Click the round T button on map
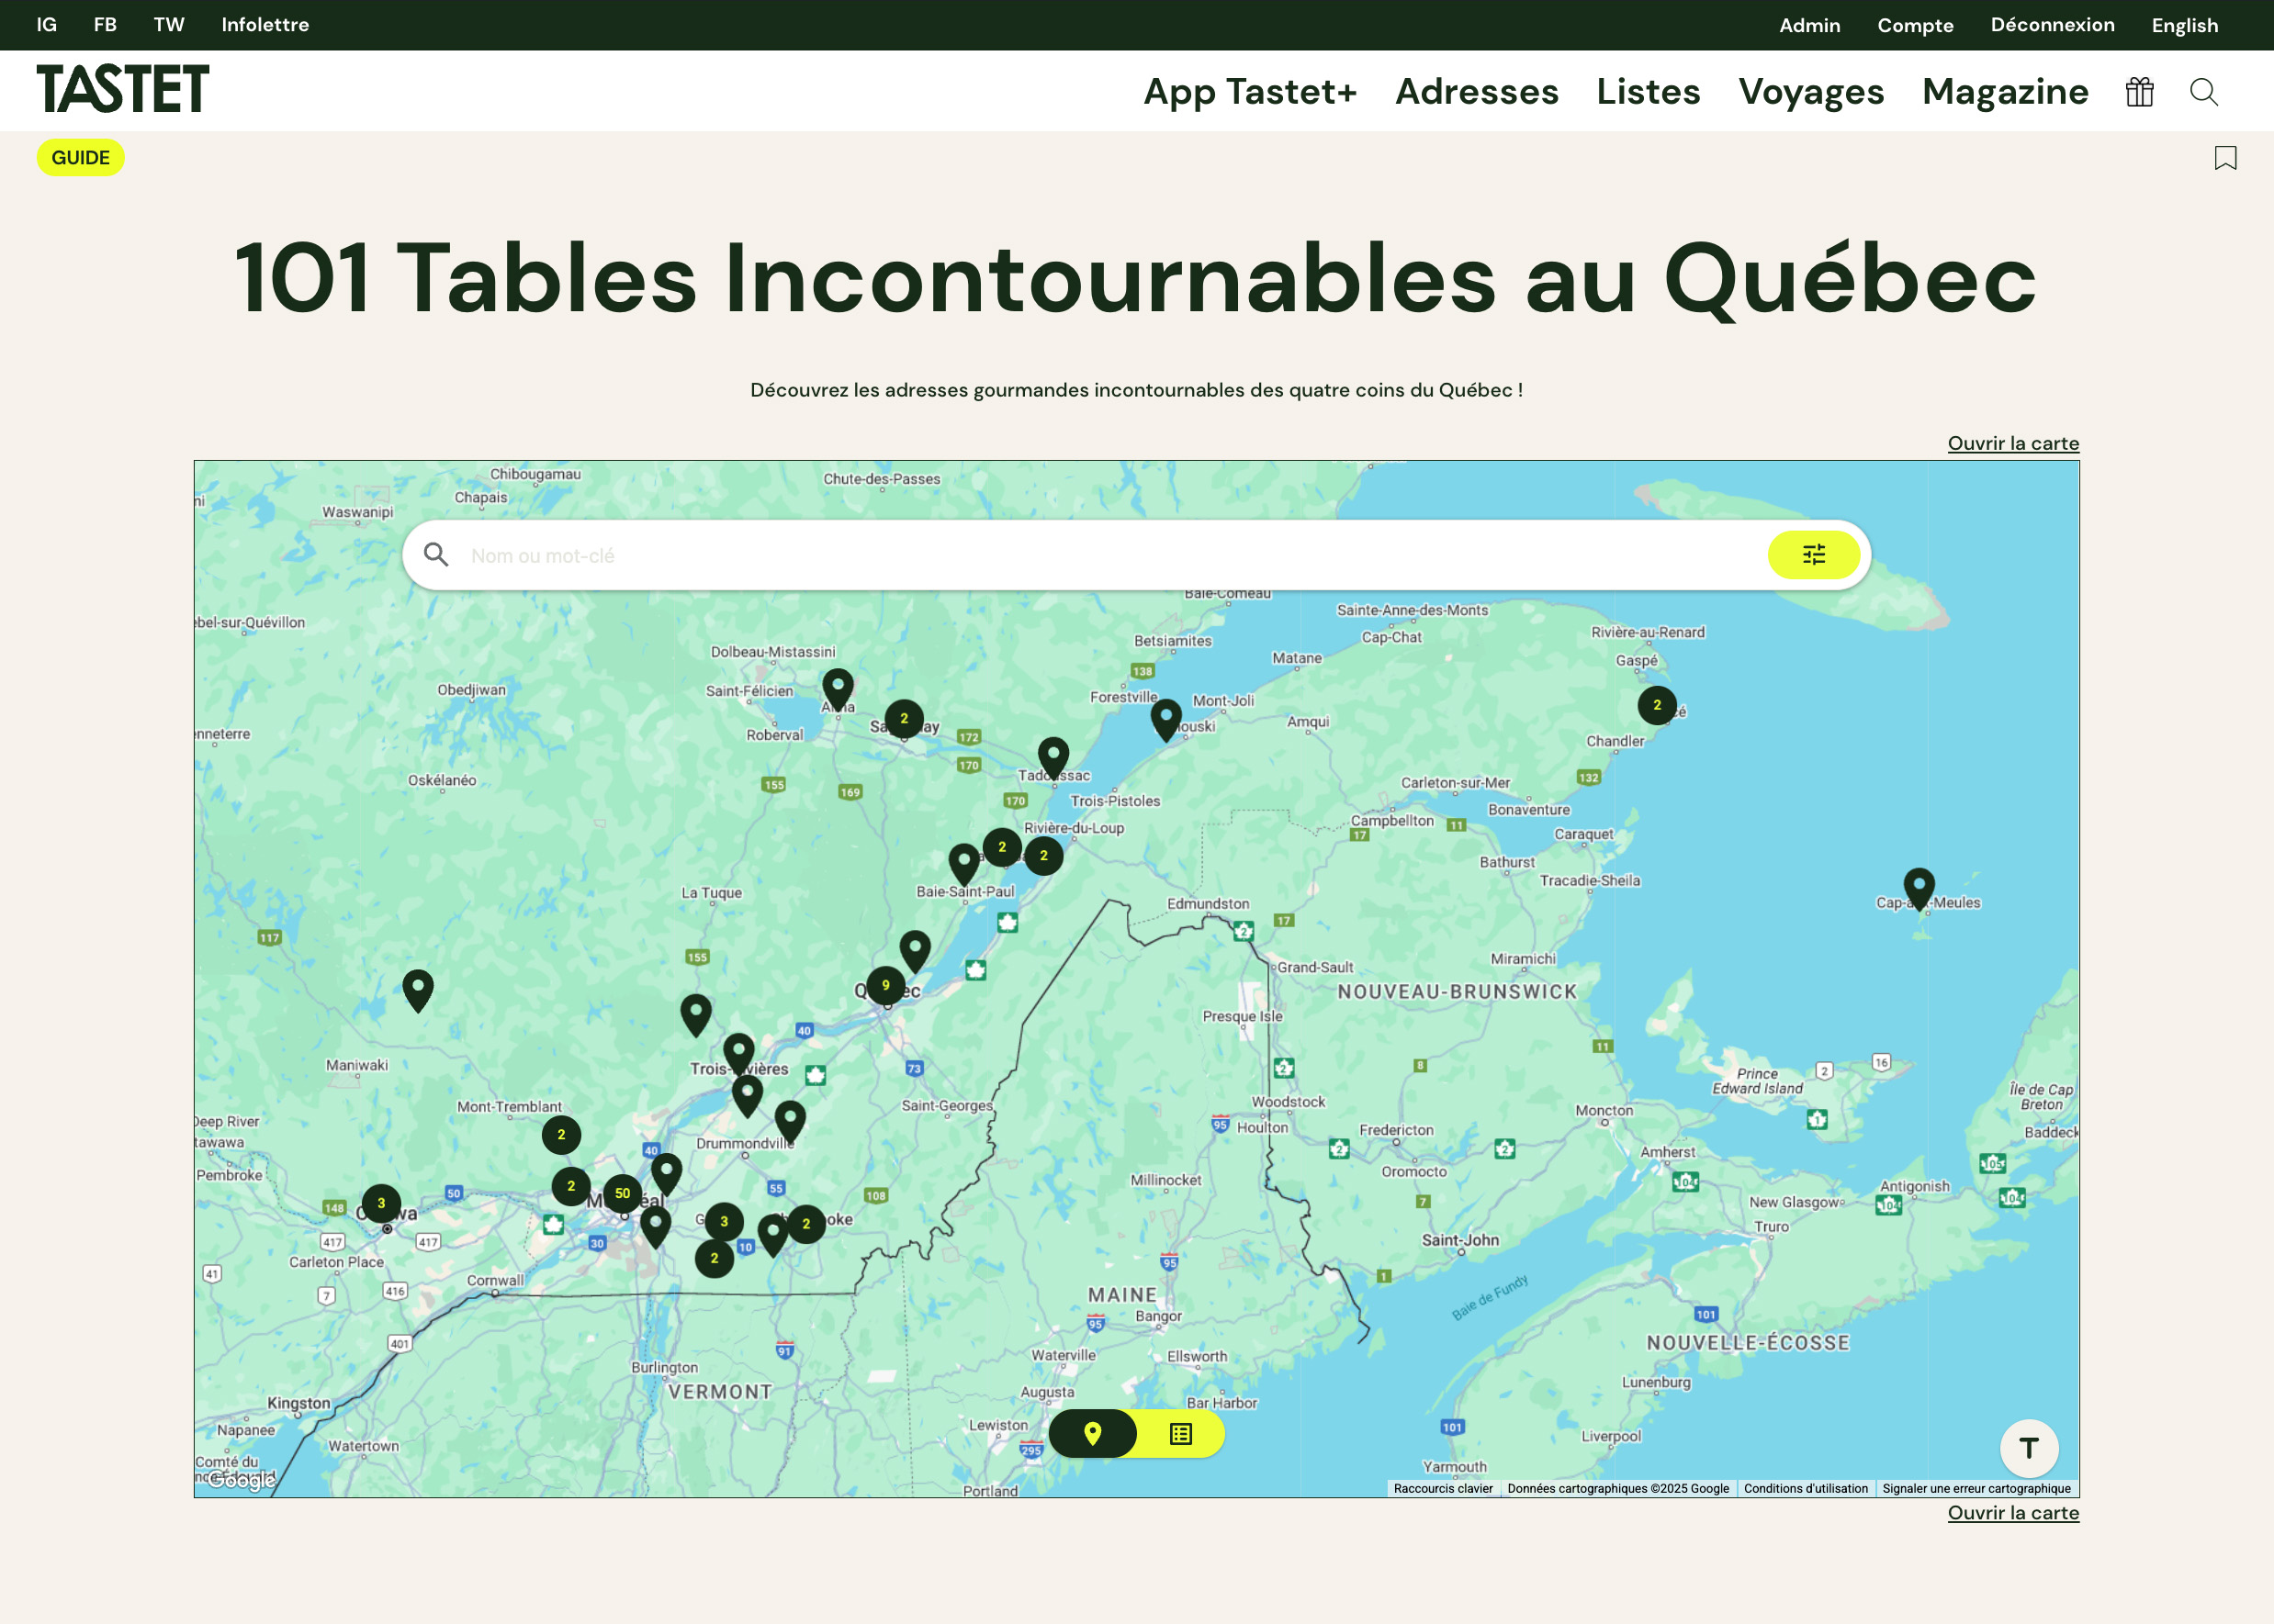Image resolution: width=2274 pixels, height=1624 pixels. (2028, 1448)
